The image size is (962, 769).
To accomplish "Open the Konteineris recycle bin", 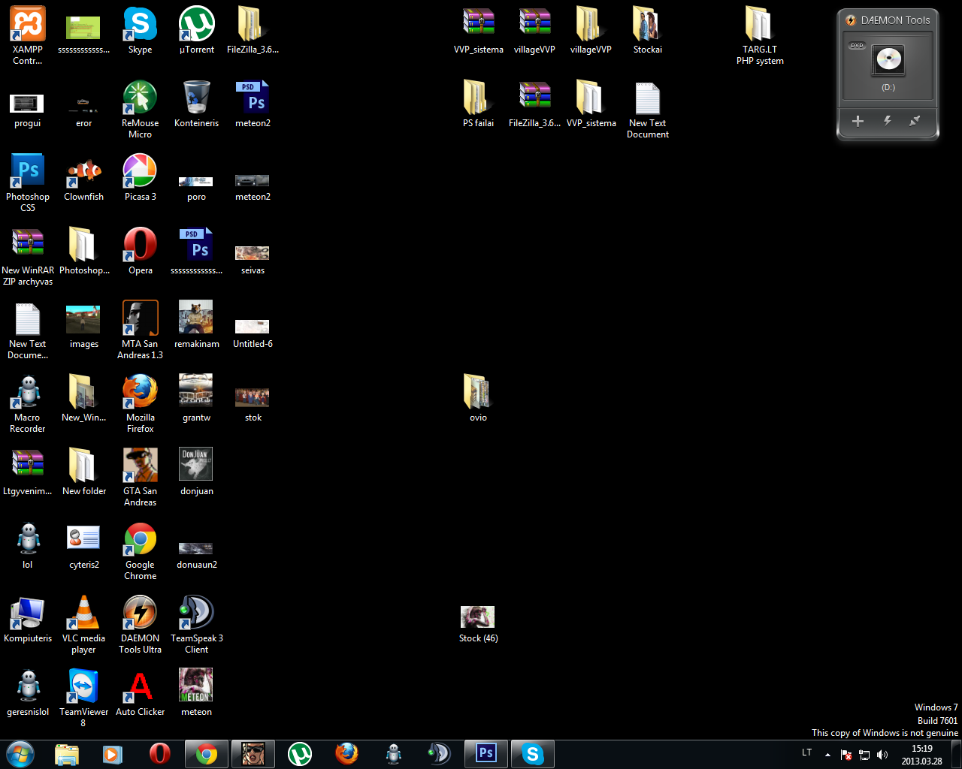I will (x=196, y=104).
